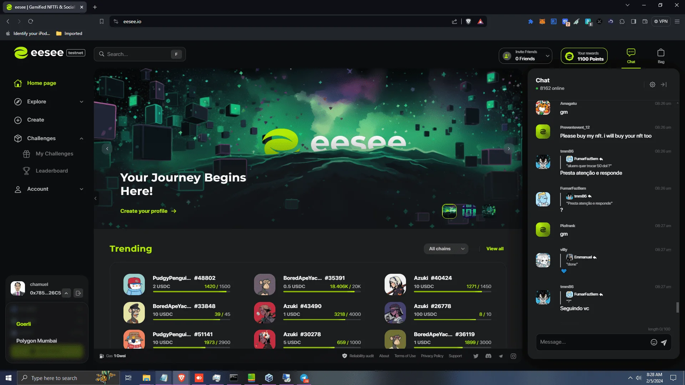Show hidden system tray icons

pyautogui.click(x=630, y=378)
